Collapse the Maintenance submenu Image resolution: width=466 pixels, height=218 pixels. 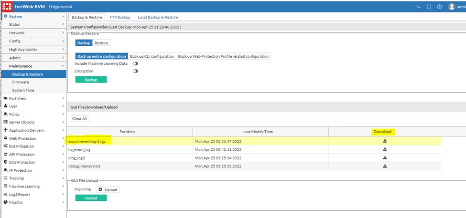click(63, 66)
